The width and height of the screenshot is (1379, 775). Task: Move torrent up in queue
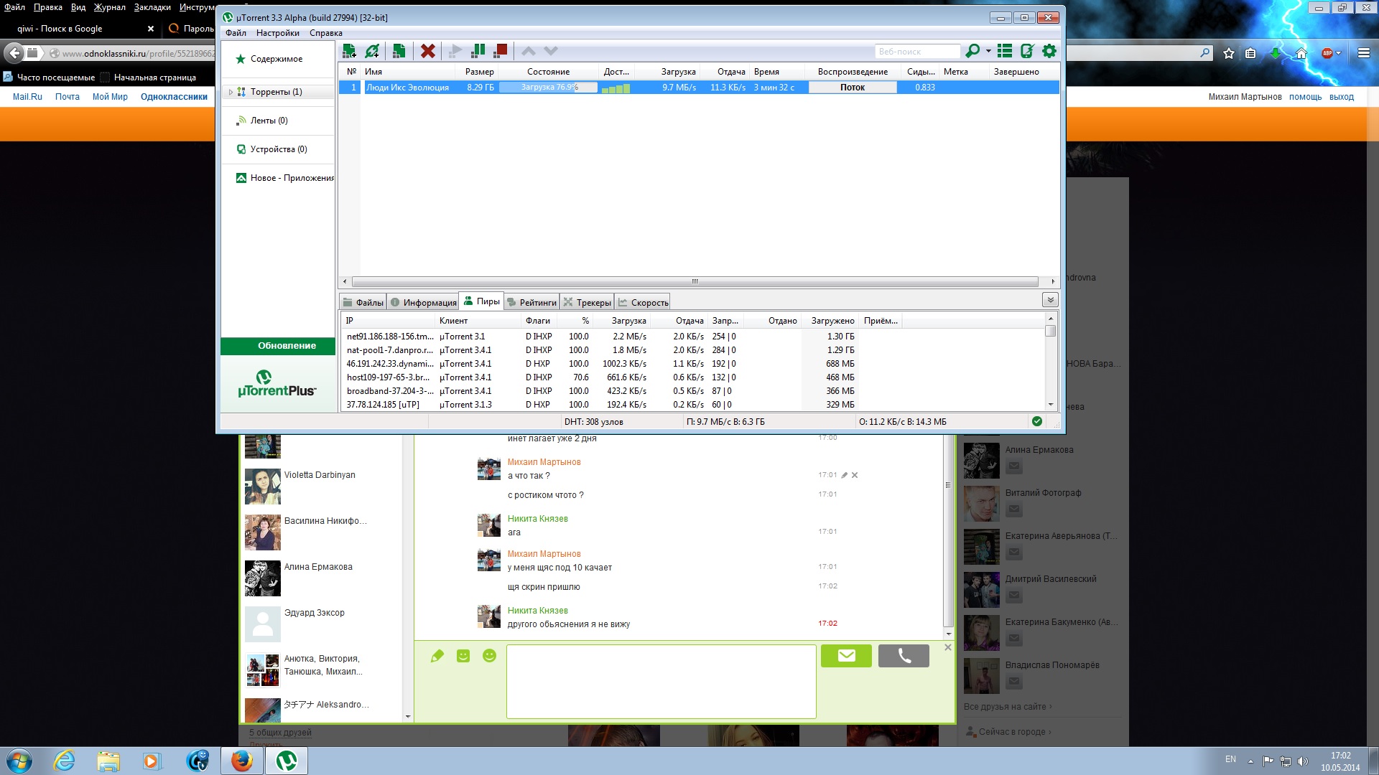[529, 51]
